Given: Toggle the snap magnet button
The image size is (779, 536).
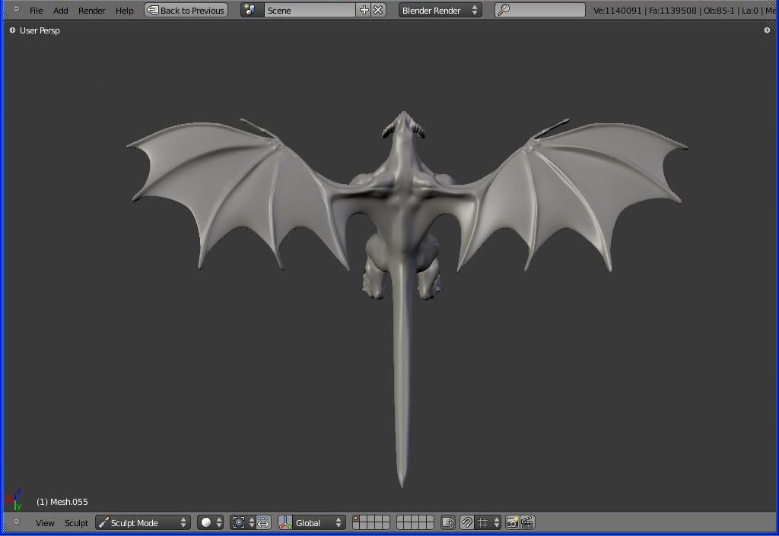Looking at the screenshot, I should (x=466, y=522).
